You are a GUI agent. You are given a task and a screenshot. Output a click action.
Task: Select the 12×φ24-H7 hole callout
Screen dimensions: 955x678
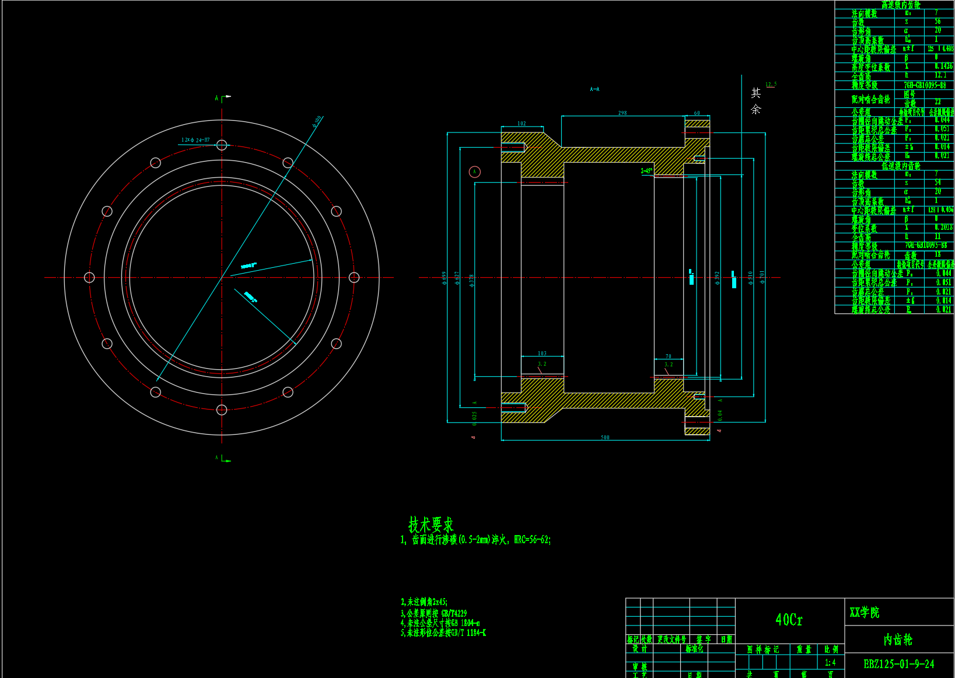pyautogui.click(x=195, y=140)
